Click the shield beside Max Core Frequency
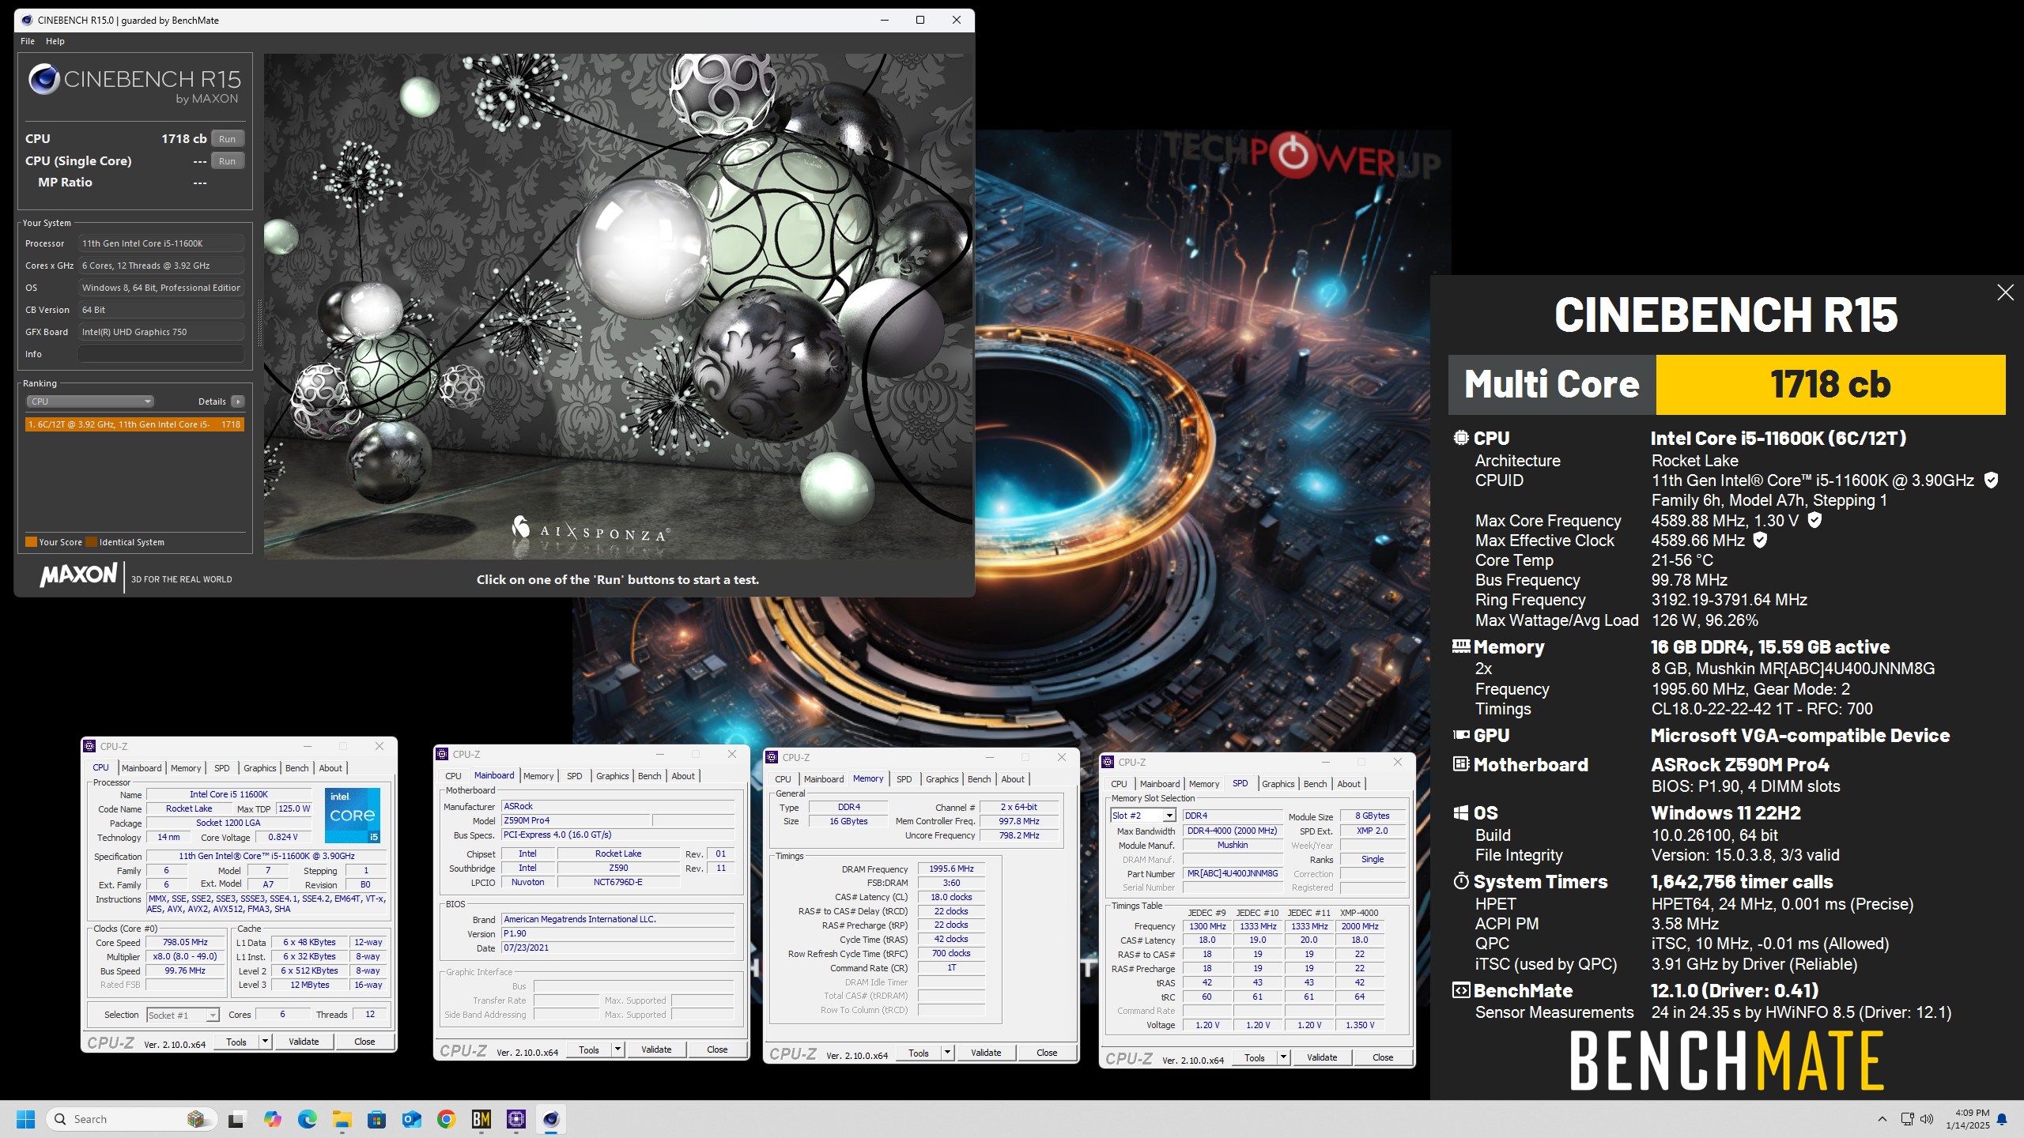This screenshot has height=1138, width=2024. coord(1814,520)
